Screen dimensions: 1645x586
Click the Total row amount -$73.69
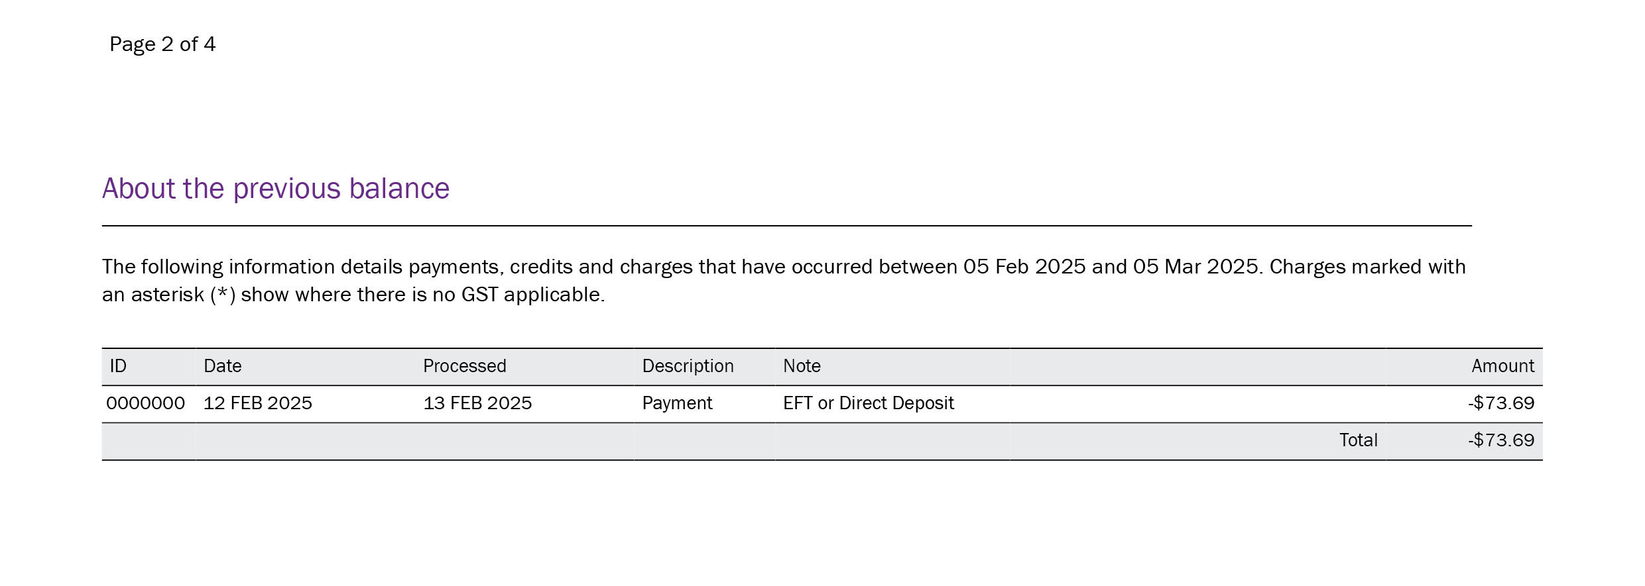[x=1502, y=440]
